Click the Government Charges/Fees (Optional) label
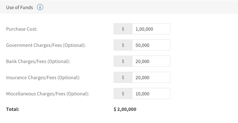 pyautogui.click(x=46, y=45)
